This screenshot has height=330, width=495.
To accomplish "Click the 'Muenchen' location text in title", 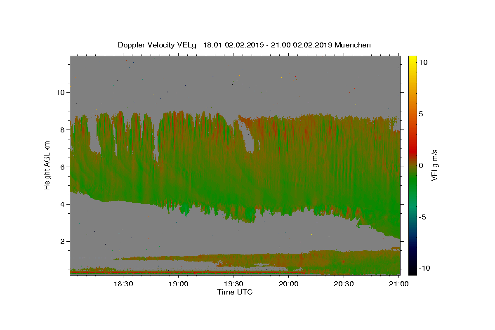I will (353, 45).
